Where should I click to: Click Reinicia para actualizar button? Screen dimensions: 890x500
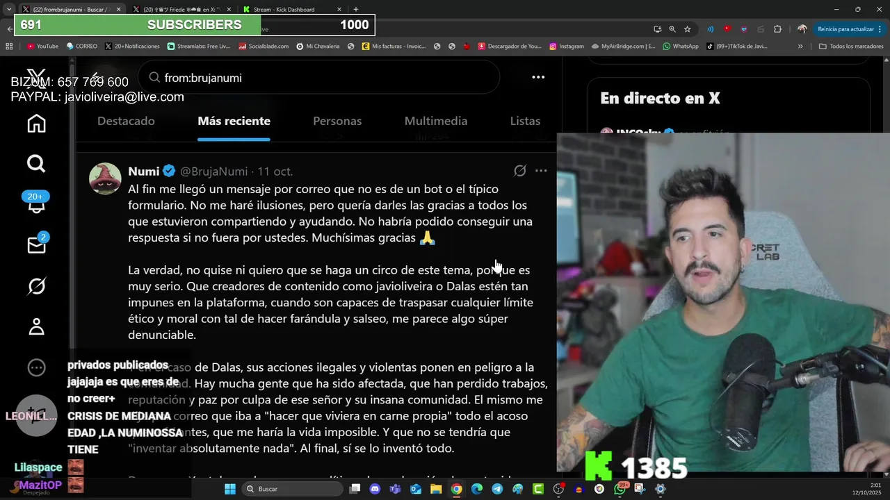coord(845,28)
